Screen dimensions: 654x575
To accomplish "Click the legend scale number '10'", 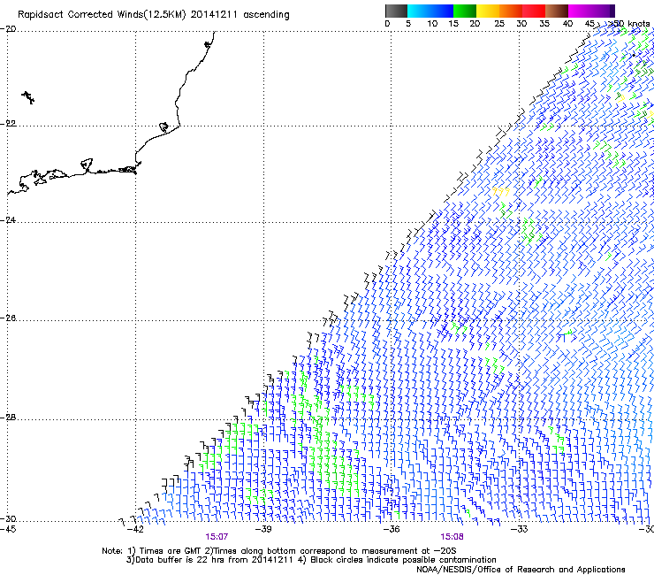I will coord(432,24).
